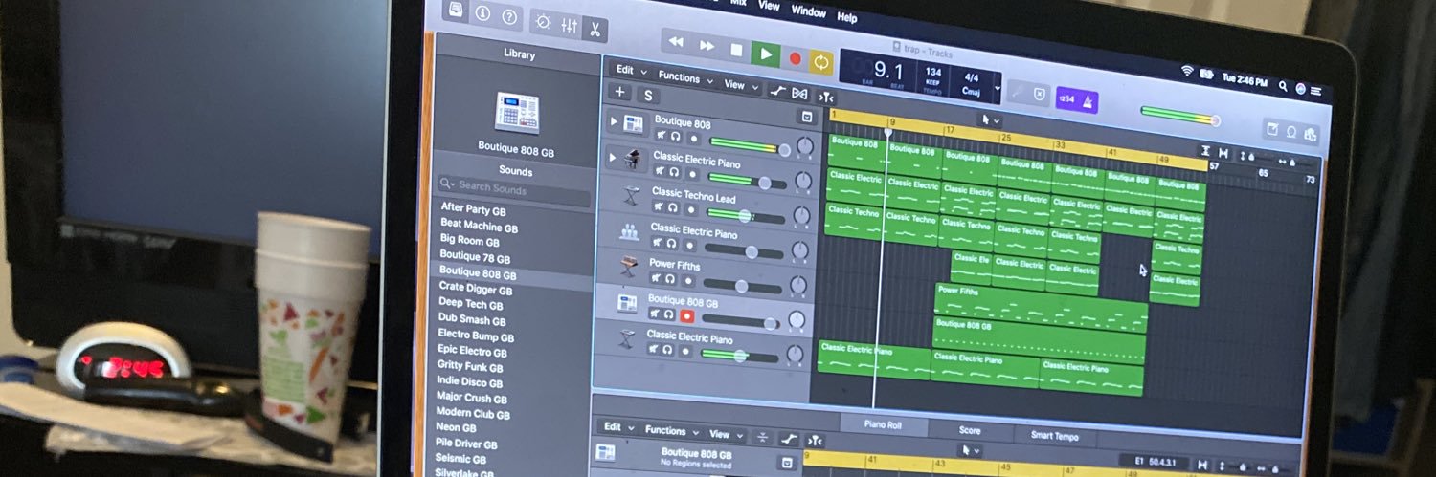Screen dimensions: 1436x477
Task: Toggle Flex show/hide button
Action: tap(800, 94)
